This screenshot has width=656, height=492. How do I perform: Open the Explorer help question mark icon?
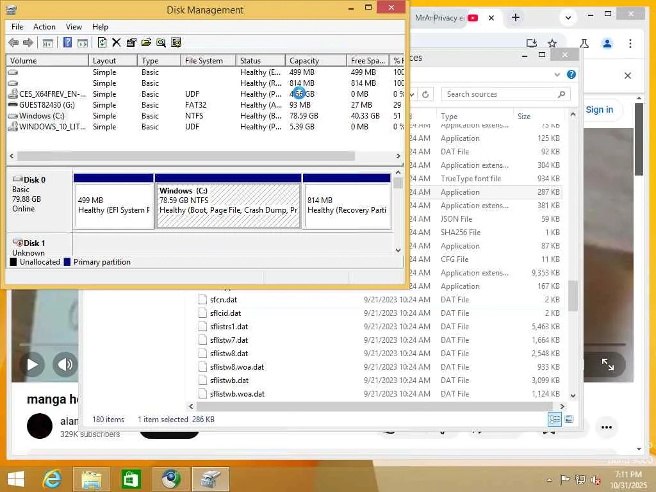pos(571,74)
